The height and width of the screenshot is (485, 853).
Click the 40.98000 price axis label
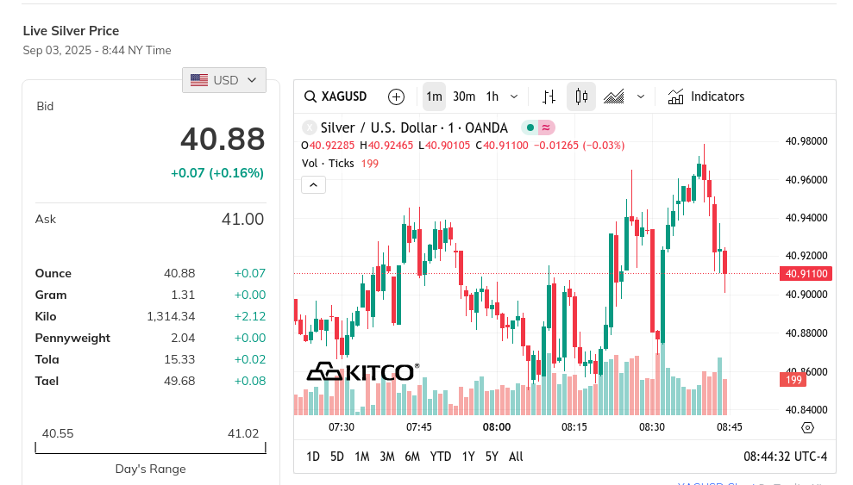(x=806, y=141)
